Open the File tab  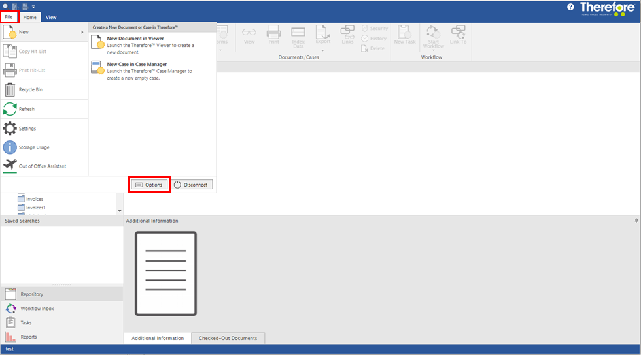[x=9, y=16]
